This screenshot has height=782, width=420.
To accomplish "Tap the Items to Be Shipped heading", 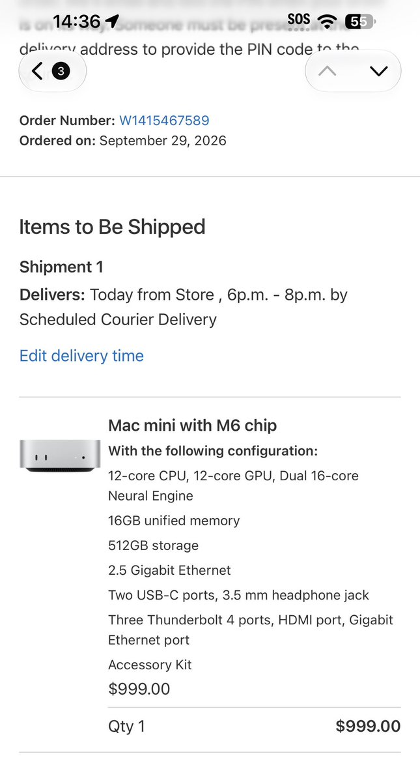I will 112,227.
